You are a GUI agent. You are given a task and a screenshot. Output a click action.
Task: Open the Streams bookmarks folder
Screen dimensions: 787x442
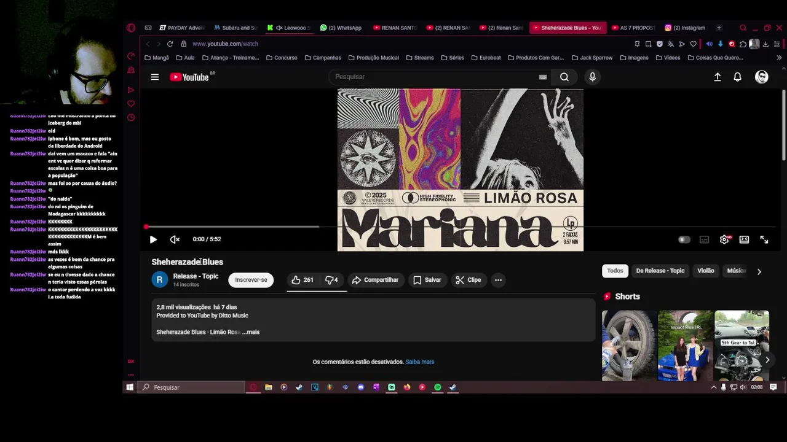coord(419,58)
